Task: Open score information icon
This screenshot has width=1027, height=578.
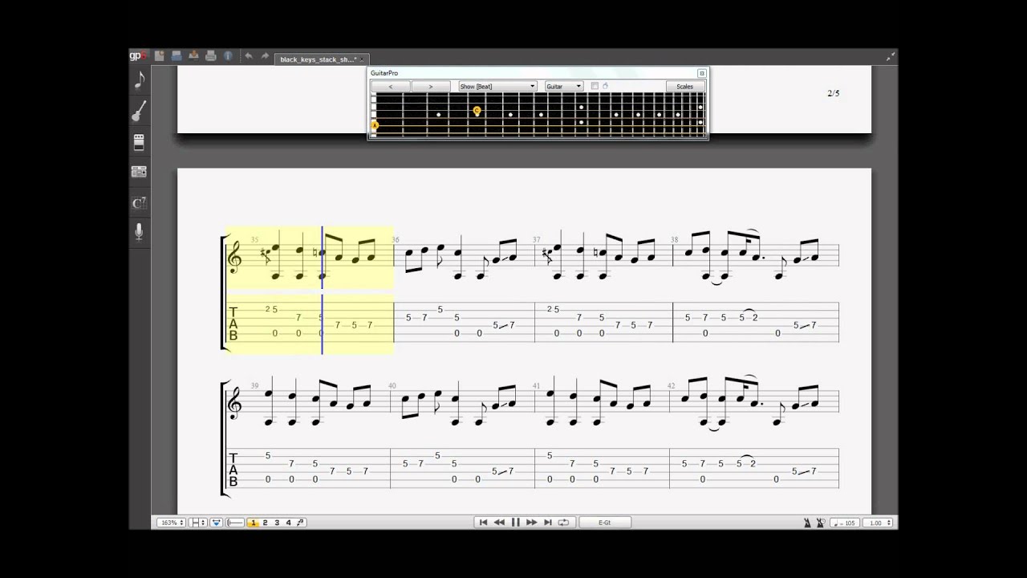Action: point(228,56)
